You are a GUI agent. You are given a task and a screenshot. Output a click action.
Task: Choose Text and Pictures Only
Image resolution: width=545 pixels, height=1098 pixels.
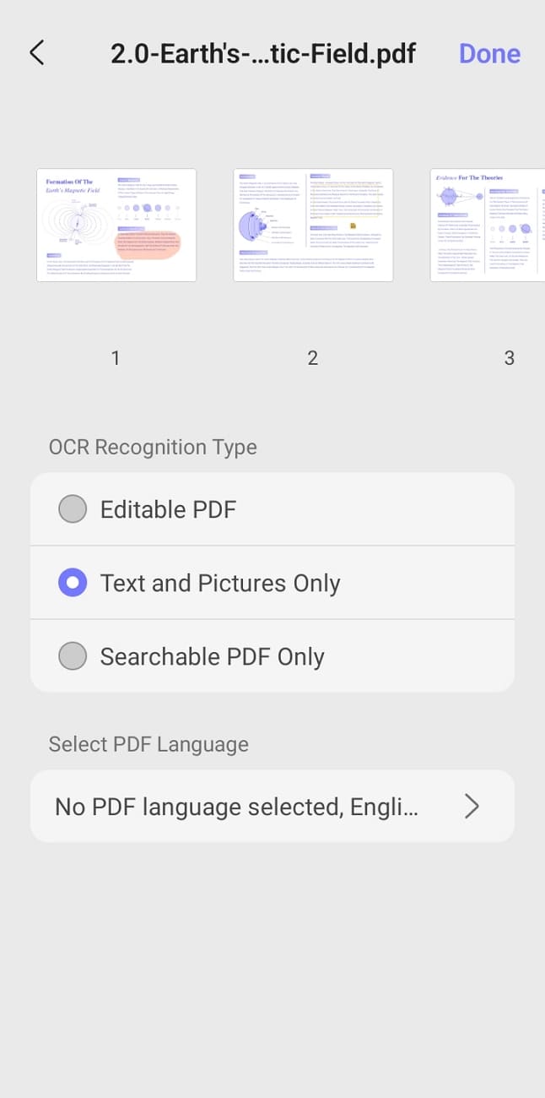point(221,583)
